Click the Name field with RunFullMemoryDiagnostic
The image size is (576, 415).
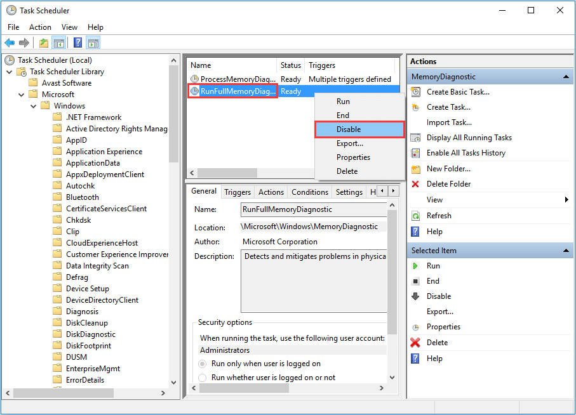pyautogui.click(x=313, y=209)
